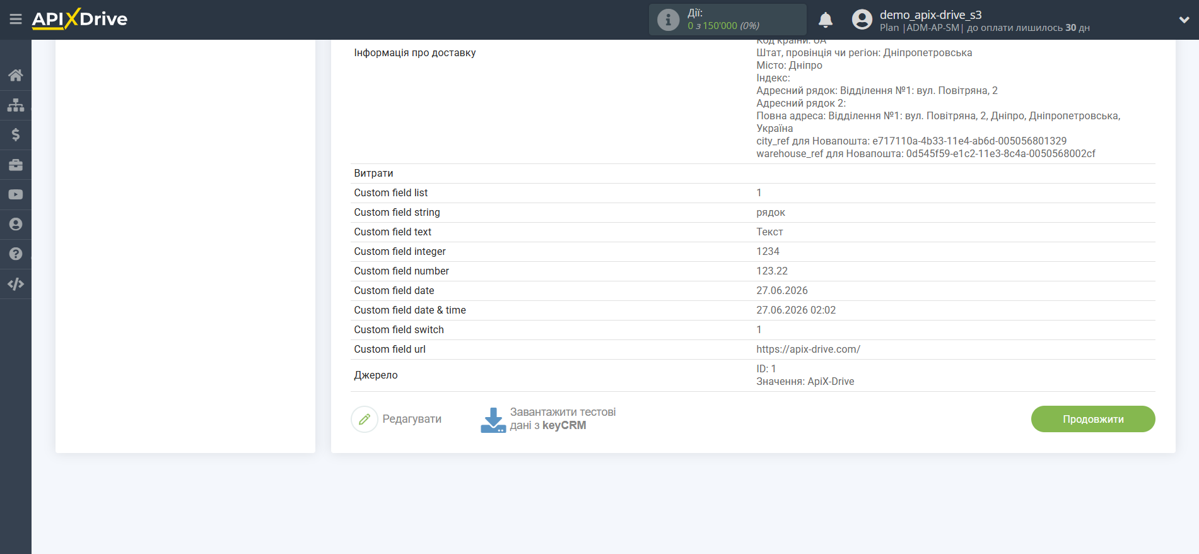Open the hamburger menu icon
The image size is (1199, 554).
click(x=16, y=20)
